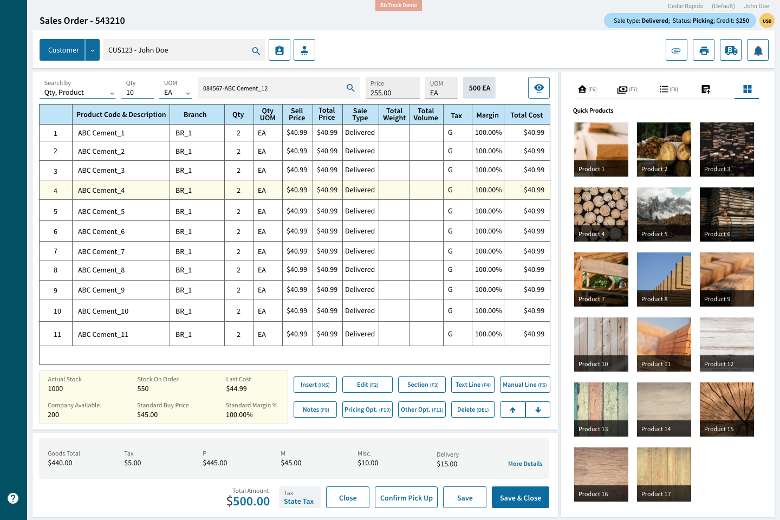Open the More Details link
Image resolution: width=780 pixels, height=520 pixels.
pyautogui.click(x=525, y=464)
